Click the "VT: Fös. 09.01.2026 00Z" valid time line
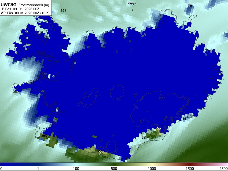 (x=20, y=13)
